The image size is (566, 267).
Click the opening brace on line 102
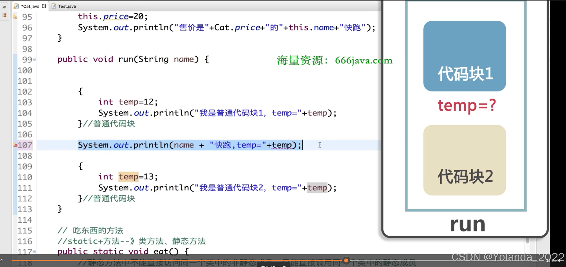(80, 92)
